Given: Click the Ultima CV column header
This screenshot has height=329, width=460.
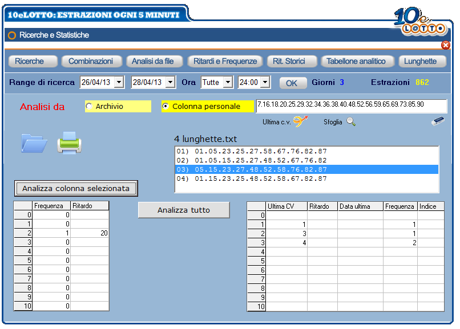Looking at the screenshot, I should point(287,206).
